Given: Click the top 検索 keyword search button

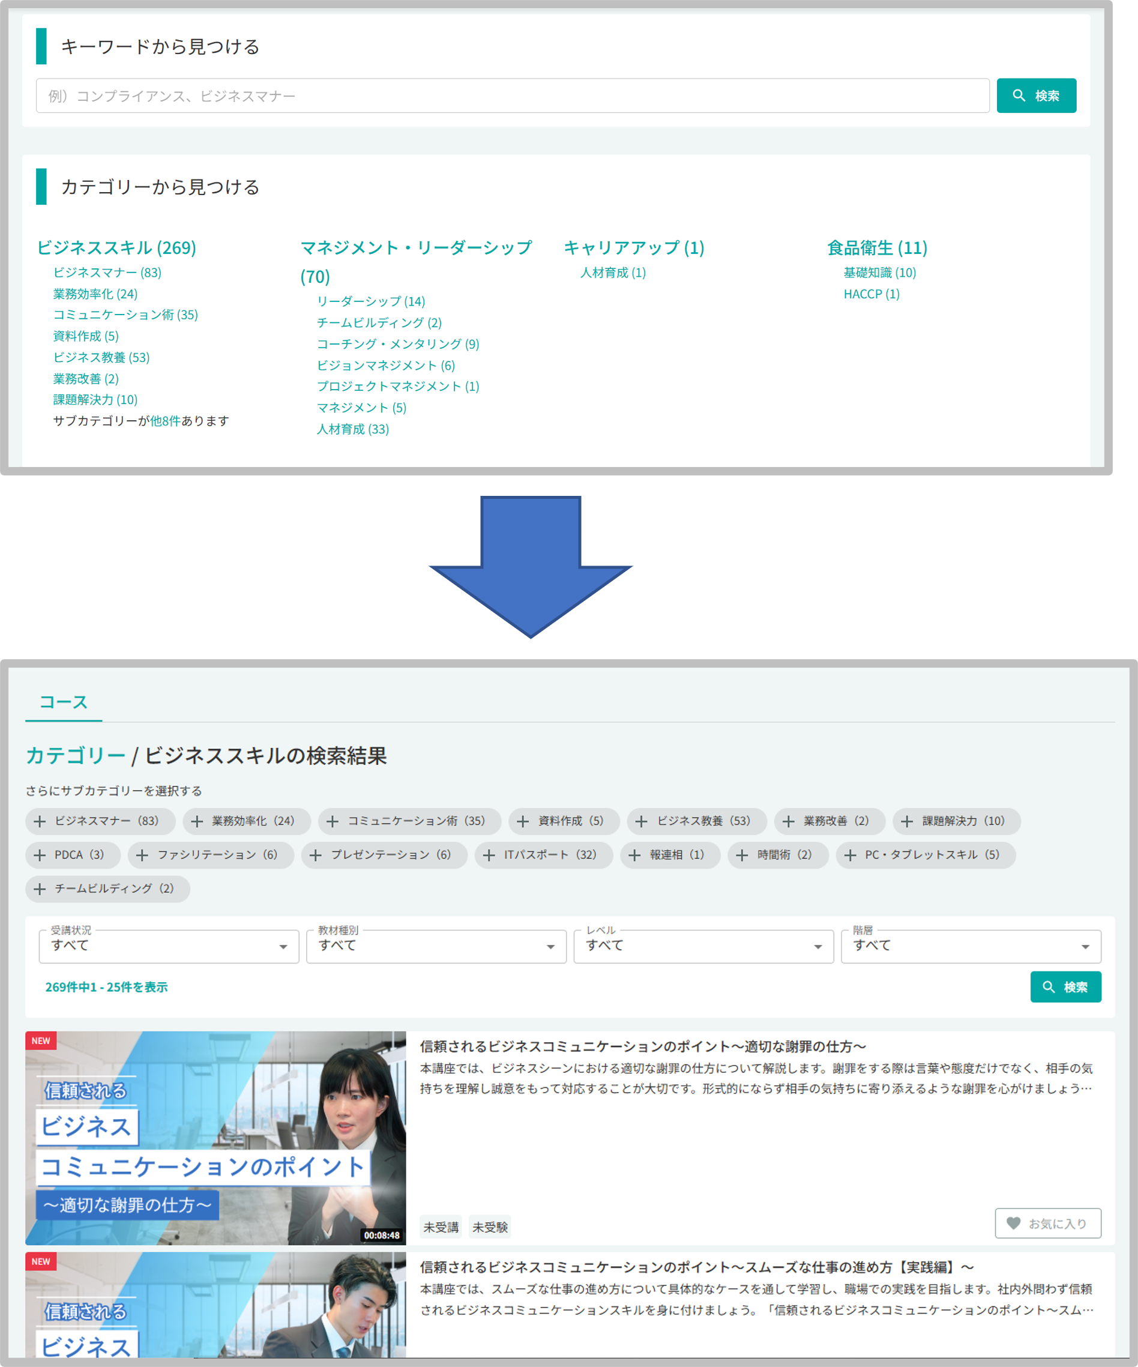Looking at the screenshot, I should pyautogui.click(x=1036, y=95).
